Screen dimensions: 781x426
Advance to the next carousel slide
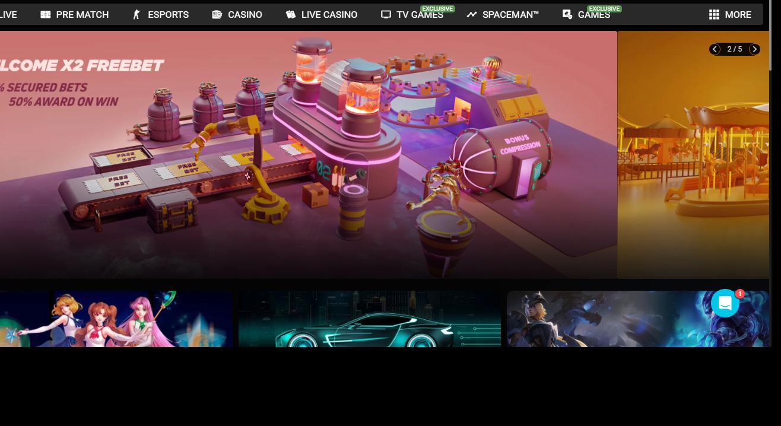coord(754,49)
